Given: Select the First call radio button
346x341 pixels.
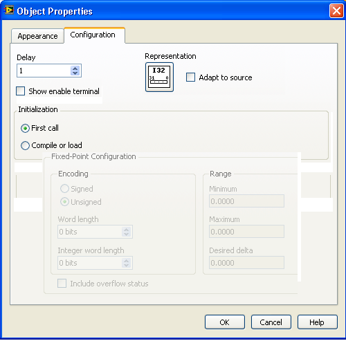Looking at the screenshot, I should pos(25,128).
